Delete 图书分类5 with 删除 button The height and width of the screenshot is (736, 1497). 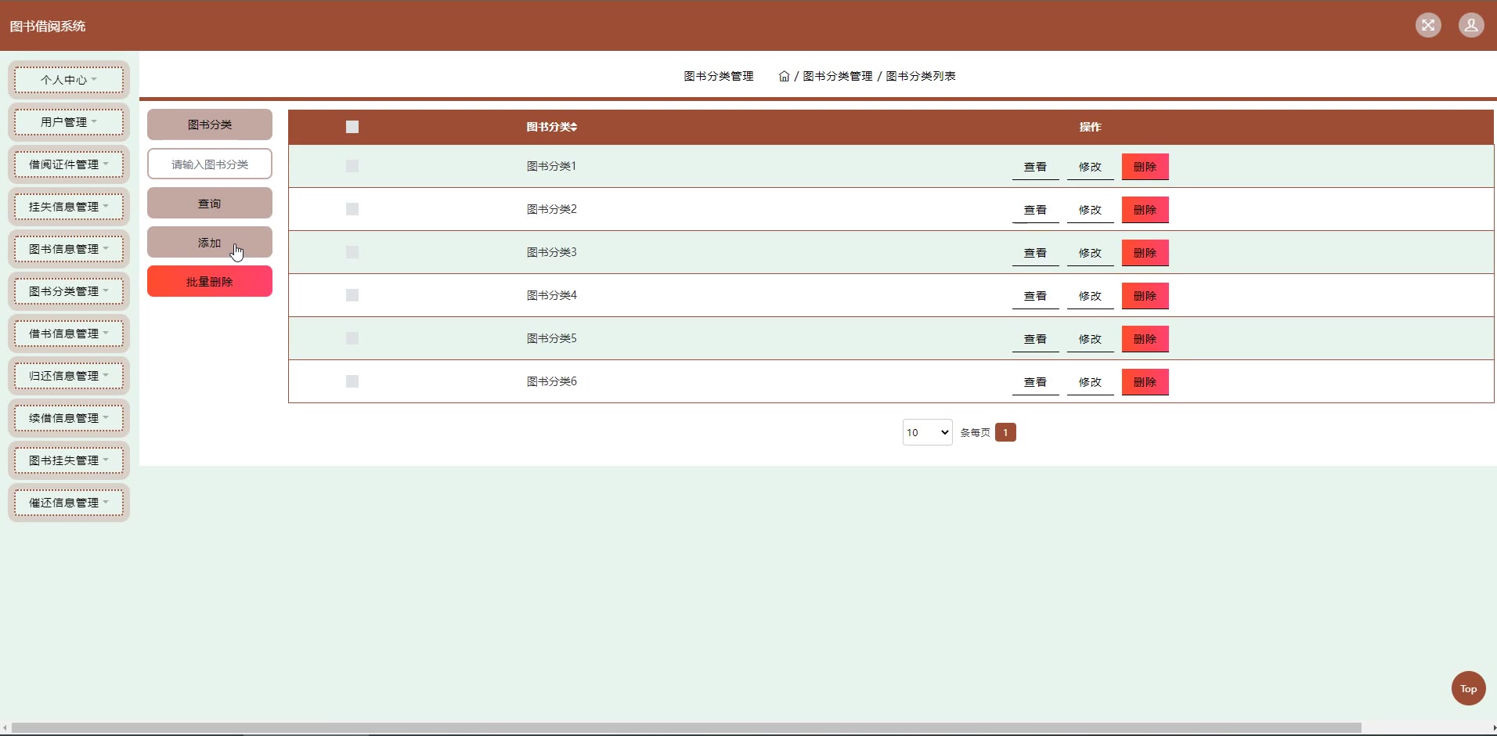[1145, 339]
